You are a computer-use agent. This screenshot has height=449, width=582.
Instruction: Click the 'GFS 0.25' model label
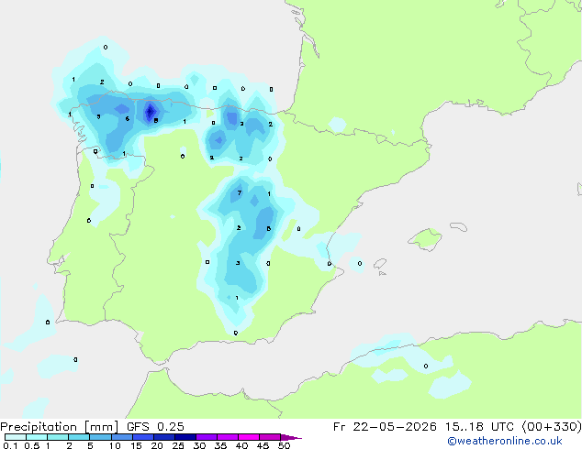point(155,427)
